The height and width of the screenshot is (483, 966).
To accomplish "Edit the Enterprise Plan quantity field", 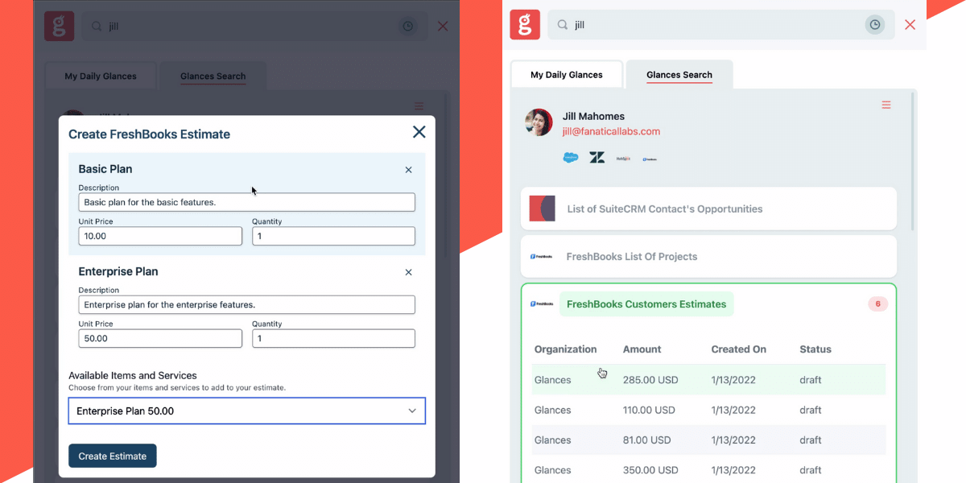I will pyautogui.click(x=333, y=338).
